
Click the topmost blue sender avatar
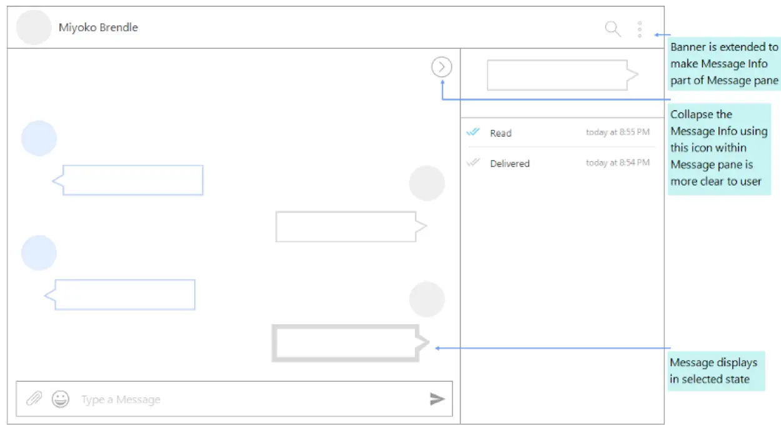point(39,138)
